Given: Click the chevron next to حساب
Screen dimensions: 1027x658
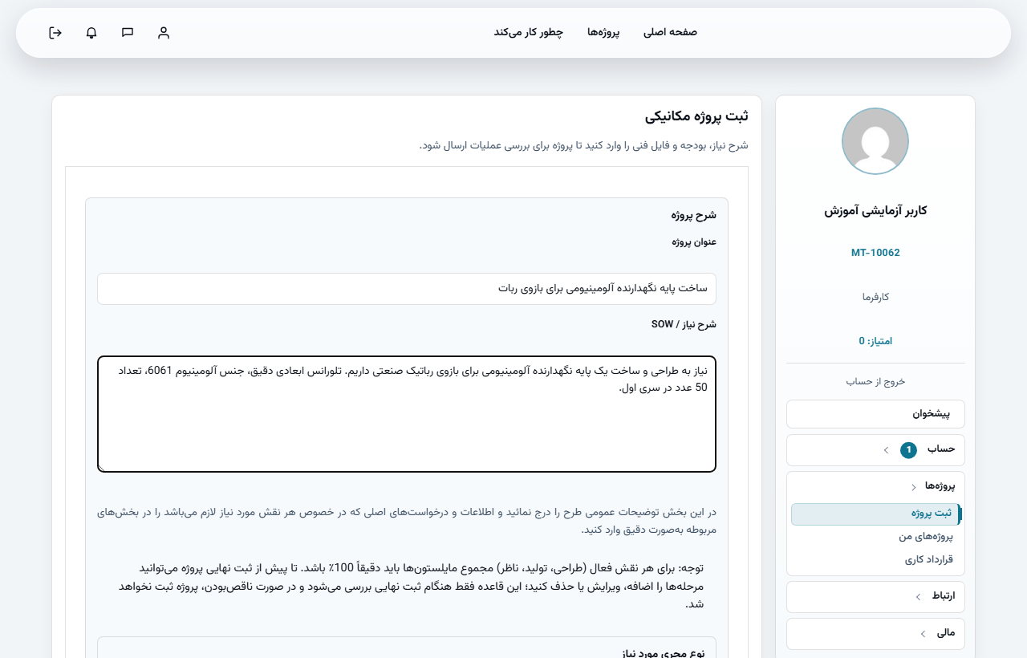Looking at the screenshot, I should 886,450.
